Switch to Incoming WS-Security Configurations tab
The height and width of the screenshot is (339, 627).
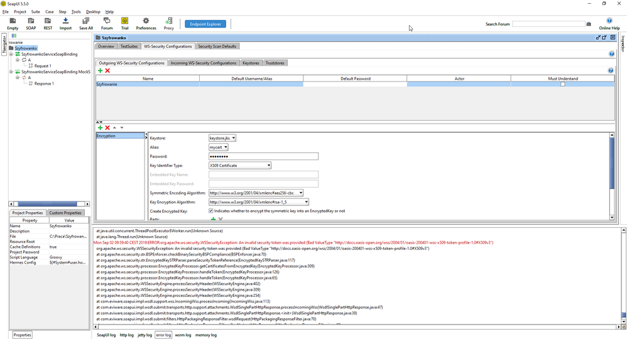204,63
